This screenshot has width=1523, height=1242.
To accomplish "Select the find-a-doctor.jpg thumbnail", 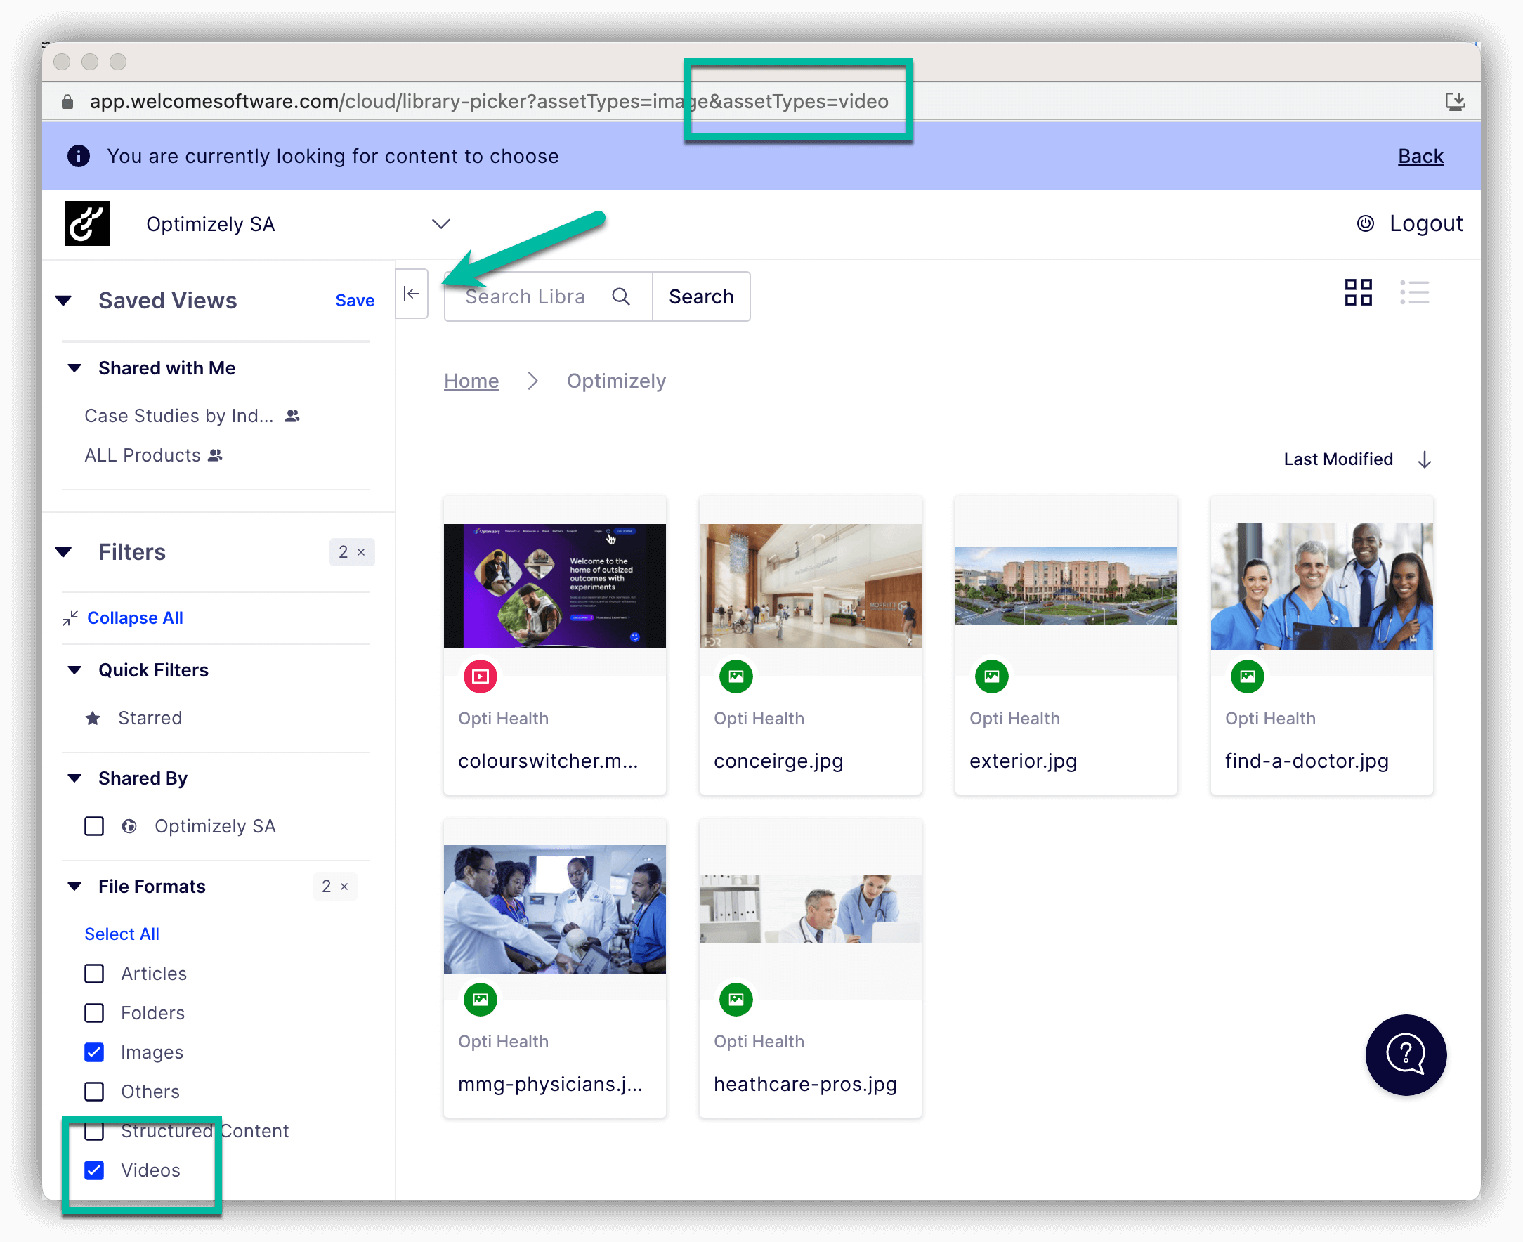I will click(x=1321, y=586).
